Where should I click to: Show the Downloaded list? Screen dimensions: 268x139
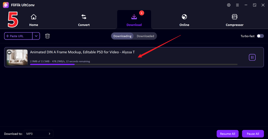pos(145,36)
